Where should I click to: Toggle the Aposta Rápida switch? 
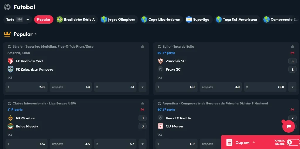[x=293, y=142]
